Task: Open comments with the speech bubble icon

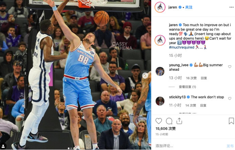Action: coord(169,121)
